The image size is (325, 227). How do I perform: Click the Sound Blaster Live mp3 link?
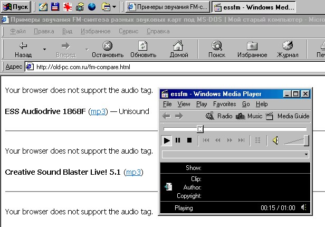(x=133, y=172)
